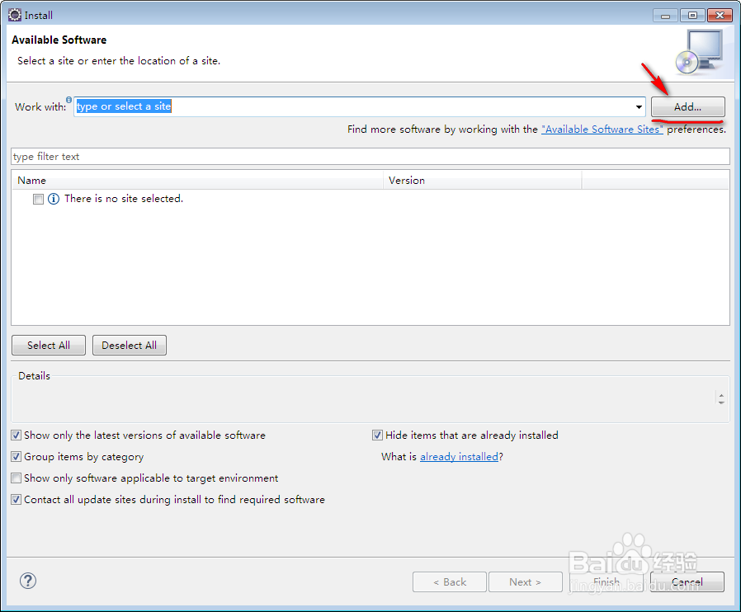Toggle 'Group items by category' checkbox
741x612 pixels.
[16, 457]
